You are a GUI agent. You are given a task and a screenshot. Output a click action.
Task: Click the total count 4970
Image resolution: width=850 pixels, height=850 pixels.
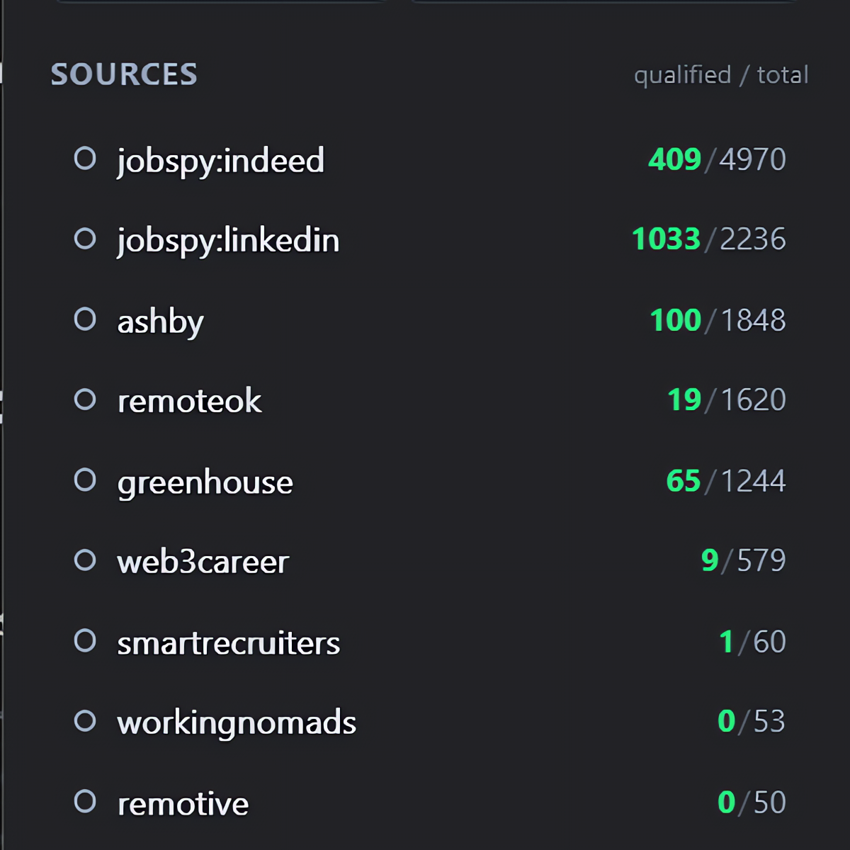coord(753,159)
